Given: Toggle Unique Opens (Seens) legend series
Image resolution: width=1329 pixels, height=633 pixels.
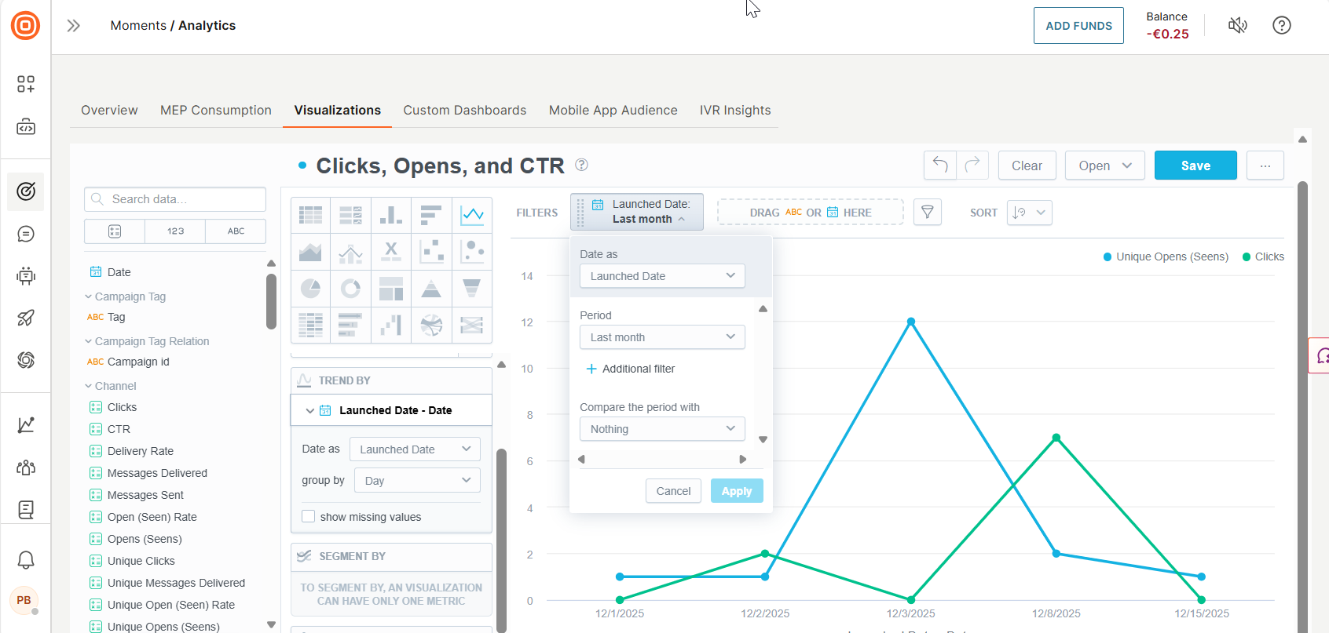Looking at the screenshot, I should coord(1166,256).
